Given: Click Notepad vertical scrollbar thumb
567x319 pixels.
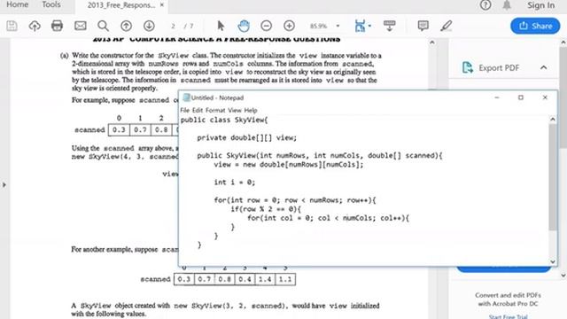Looking at the screenshot, I should coord(553,177).
